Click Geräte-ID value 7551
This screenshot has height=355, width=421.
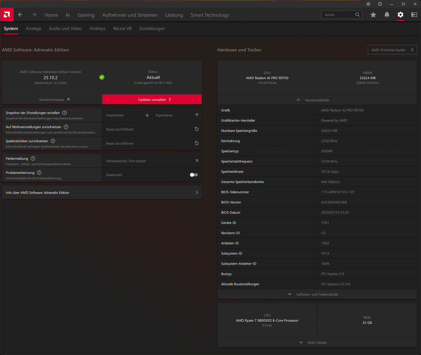click(x=325, y=223)
